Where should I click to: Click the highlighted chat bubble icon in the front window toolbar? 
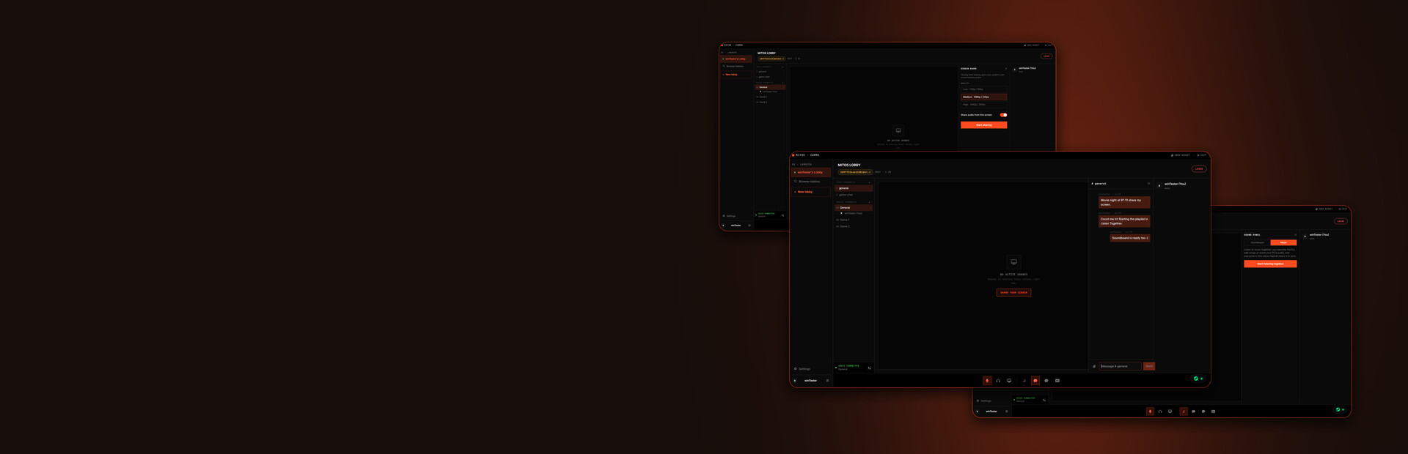1035,381
